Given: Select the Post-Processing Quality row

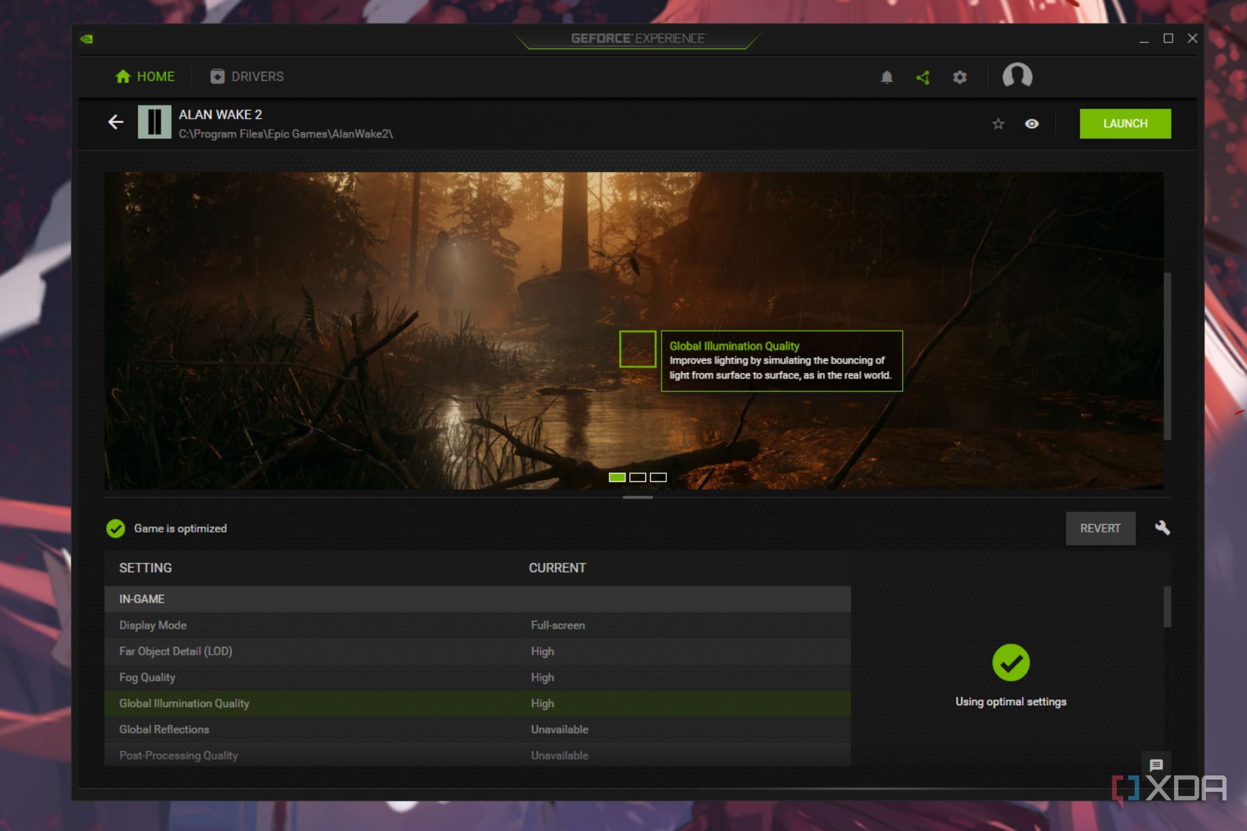Looking at the screenshot, I should (477, 755).
